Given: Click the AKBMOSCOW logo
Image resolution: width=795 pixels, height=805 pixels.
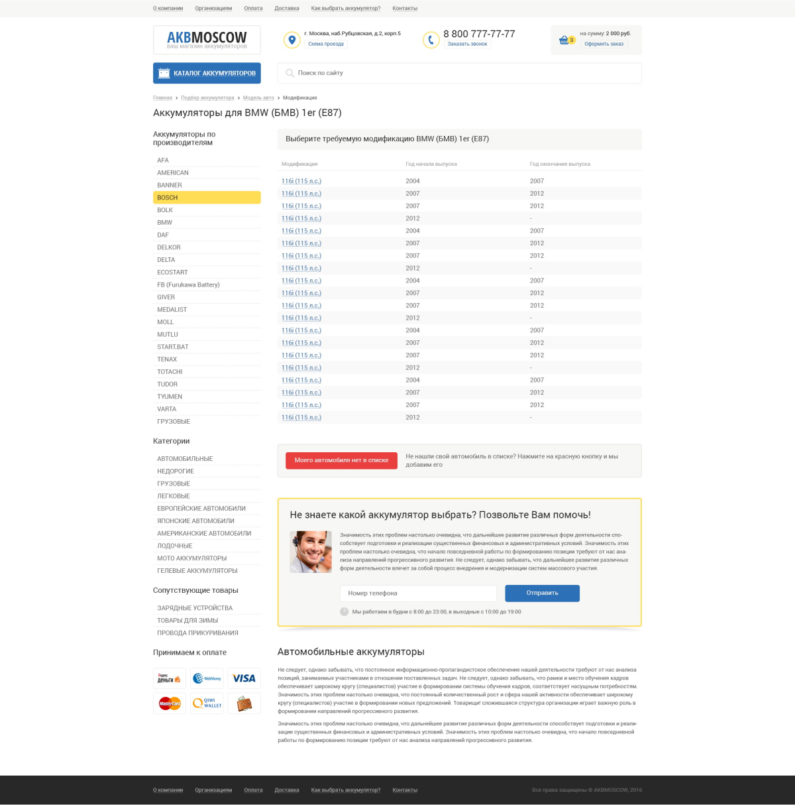Looking at the screenshot, I should coord(207,40).
